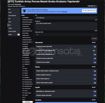Screen dimensions: 105x103
Task: Select the OF-2 Yüzbaşı role
Action: [x=25, y=75]
